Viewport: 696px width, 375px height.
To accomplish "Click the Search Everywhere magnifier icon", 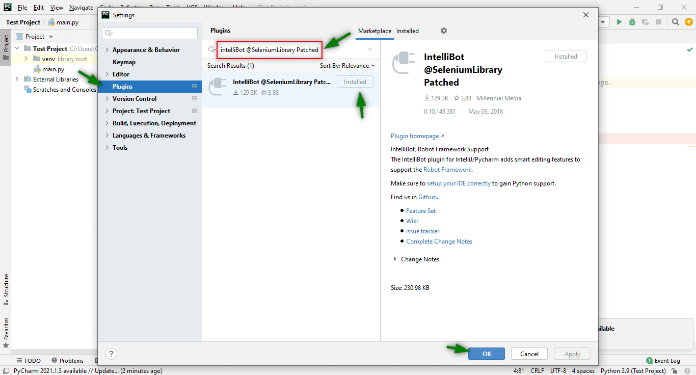I will point(675,22).
